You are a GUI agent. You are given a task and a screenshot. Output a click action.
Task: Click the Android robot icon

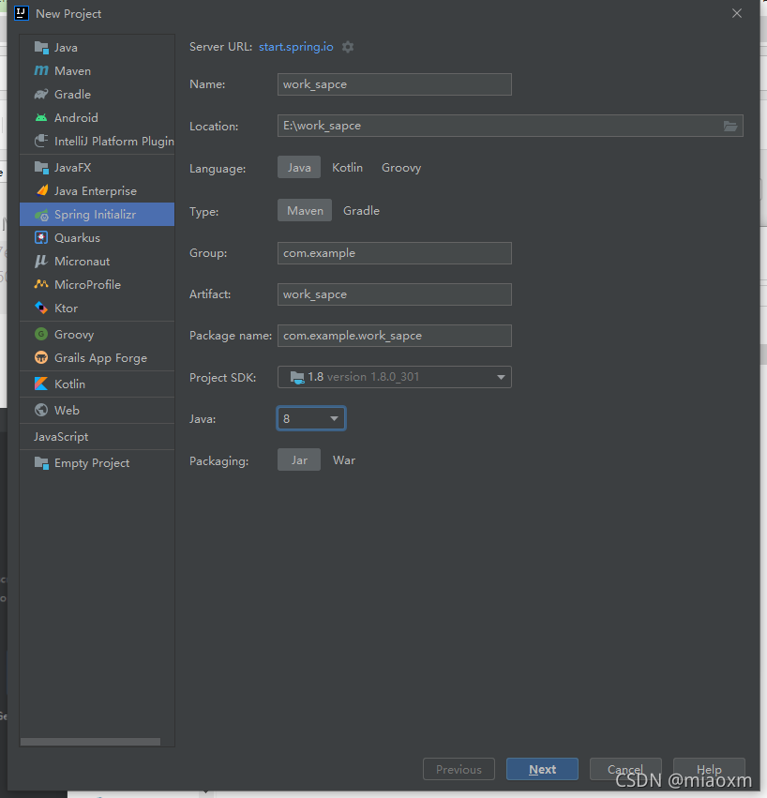(41, 117)
